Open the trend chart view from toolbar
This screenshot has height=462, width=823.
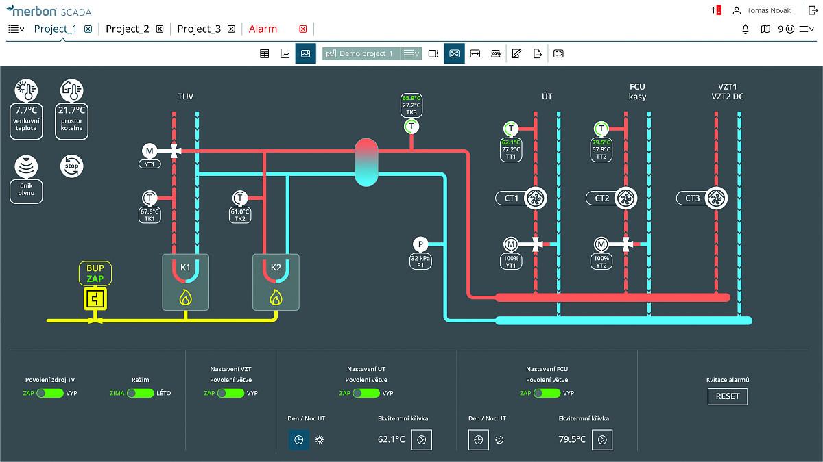point(285,53)
